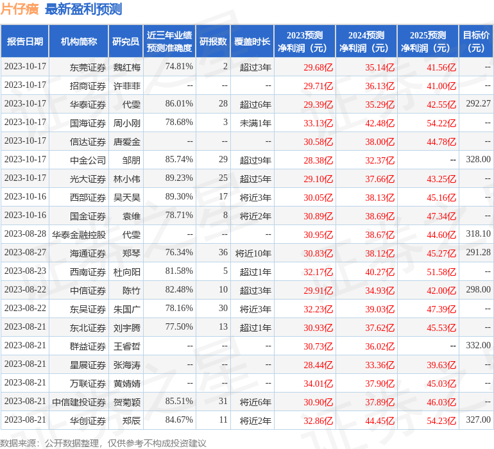Select 中信建投证券 institution cell
The width and height of the screenshot is (494, 449).
point(79,402)
